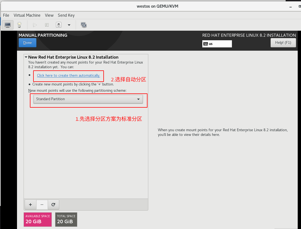Power on the virtual machine
Image resolution: width=301 pixels, height=229 pixels.
pos(35,25)
